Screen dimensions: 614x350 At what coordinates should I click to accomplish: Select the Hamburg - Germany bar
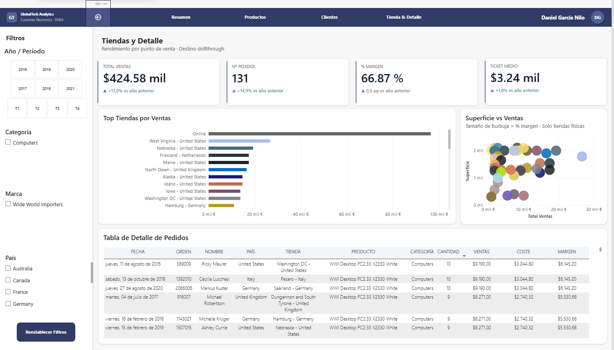click(x=221, y=205)
